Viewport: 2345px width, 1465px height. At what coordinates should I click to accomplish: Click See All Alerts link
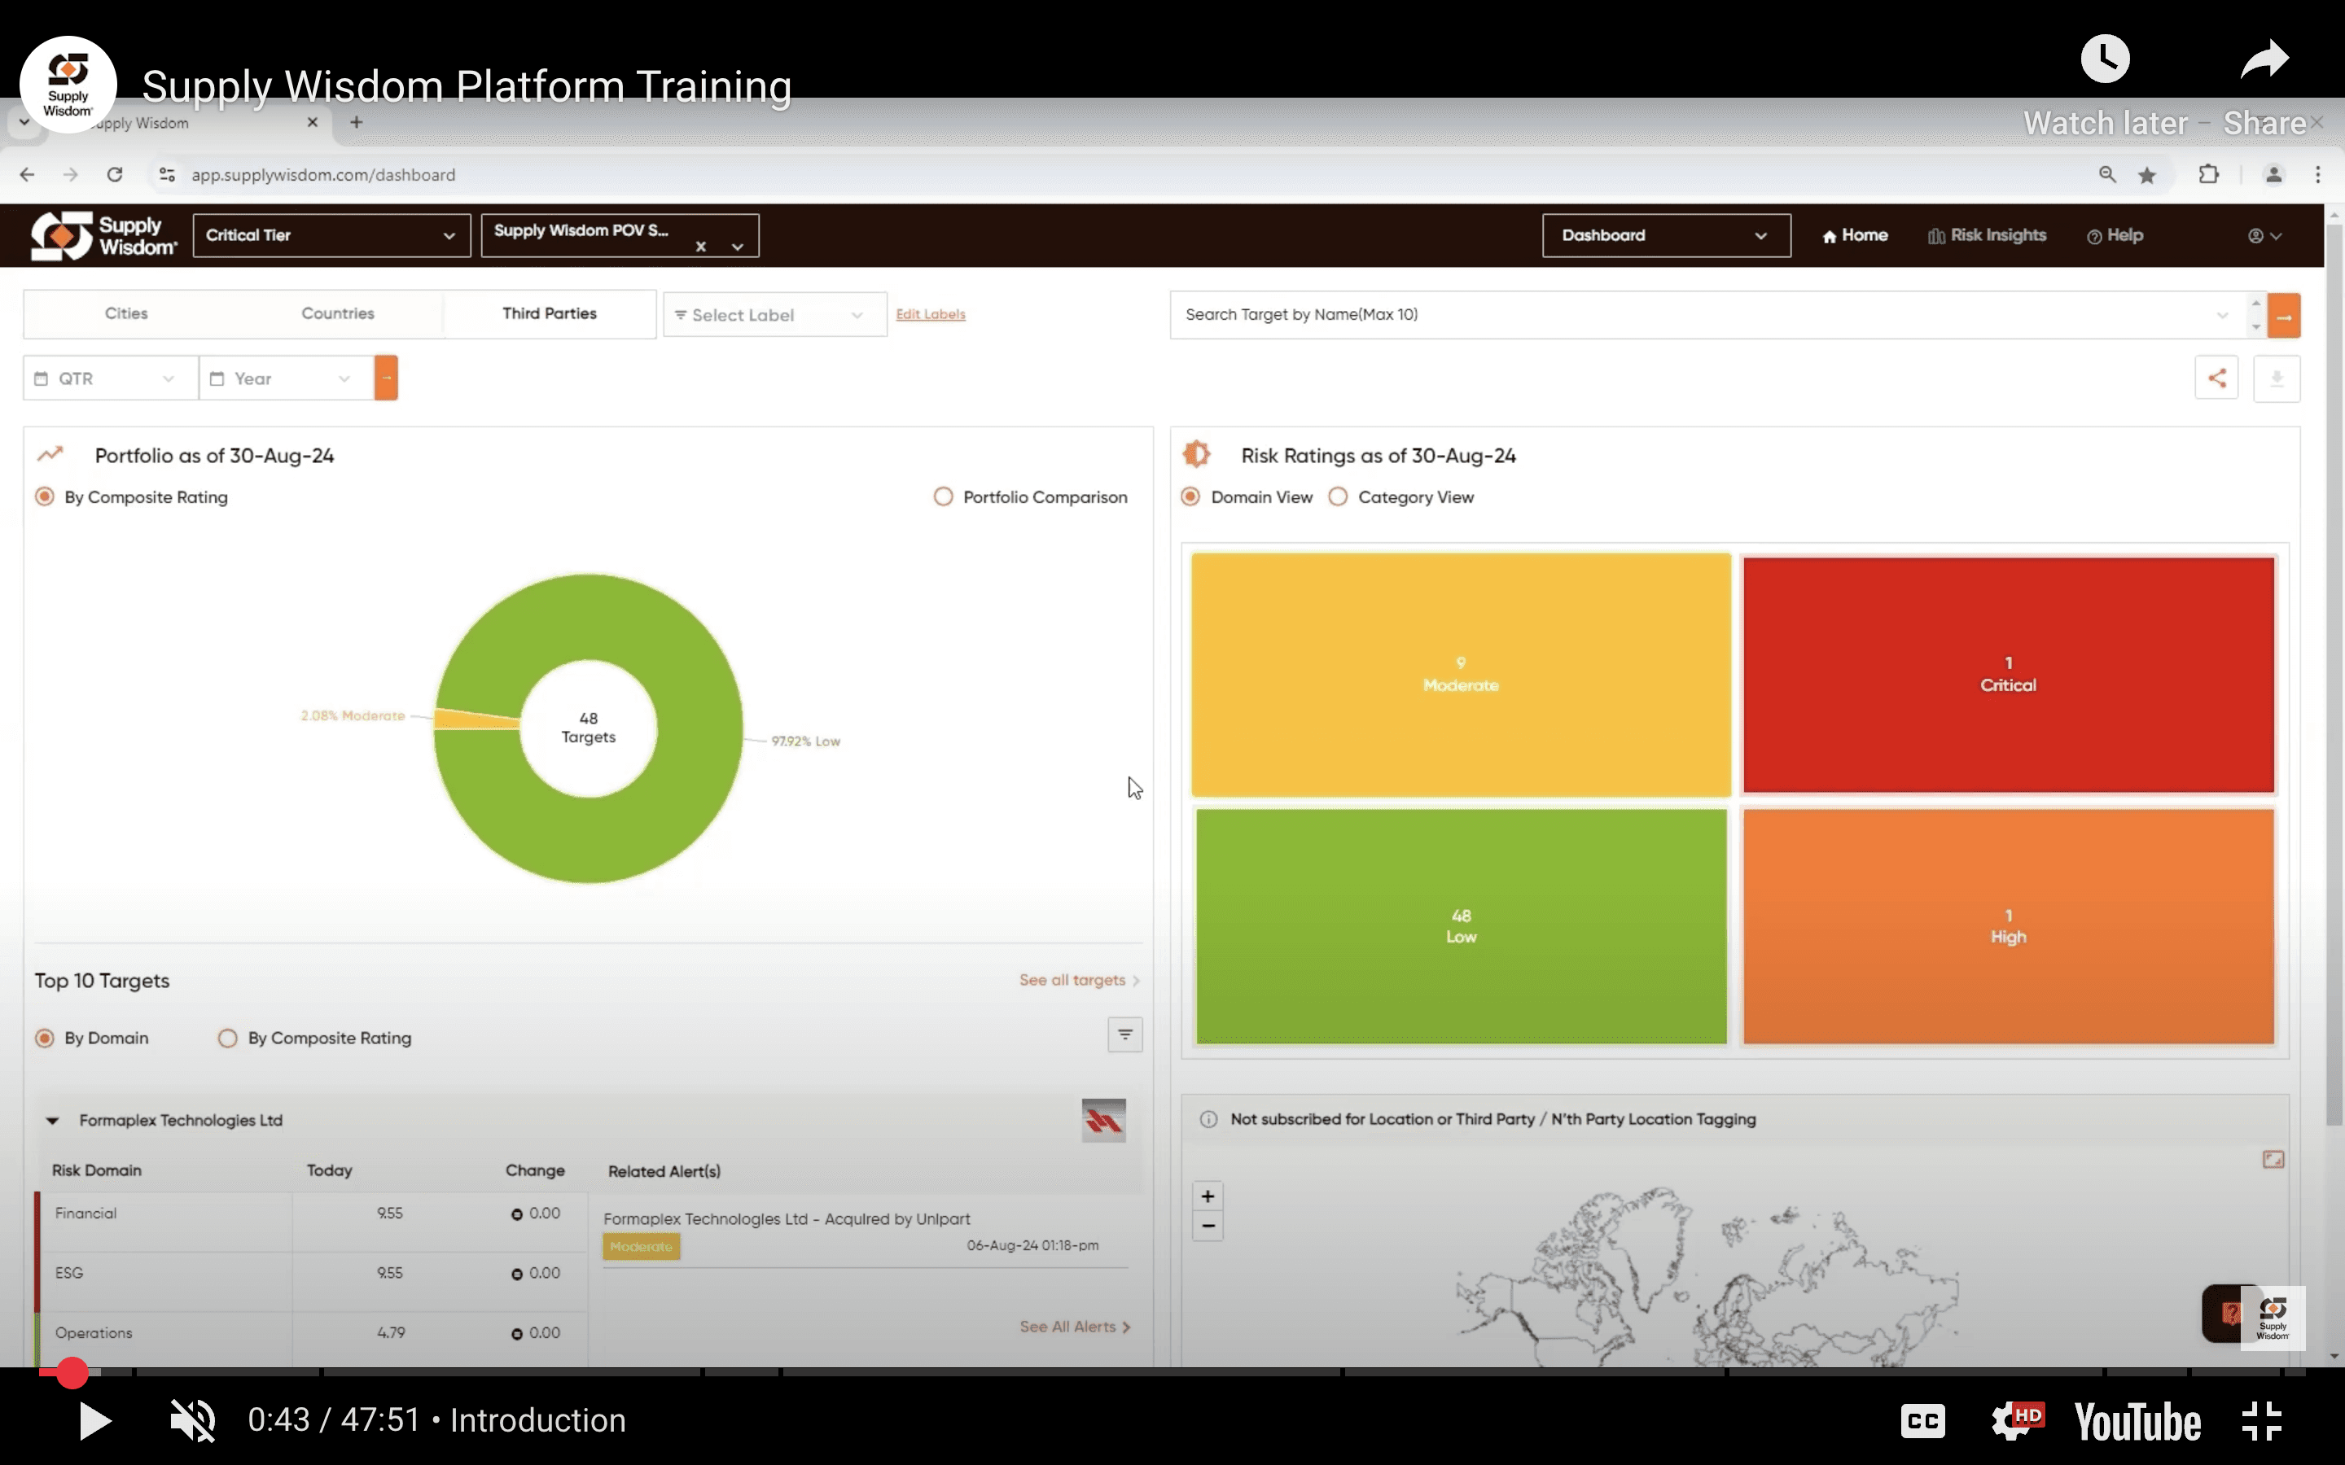tap(1075, 1327)
